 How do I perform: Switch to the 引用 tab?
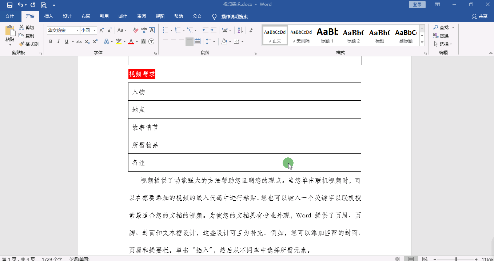point(104,16)
